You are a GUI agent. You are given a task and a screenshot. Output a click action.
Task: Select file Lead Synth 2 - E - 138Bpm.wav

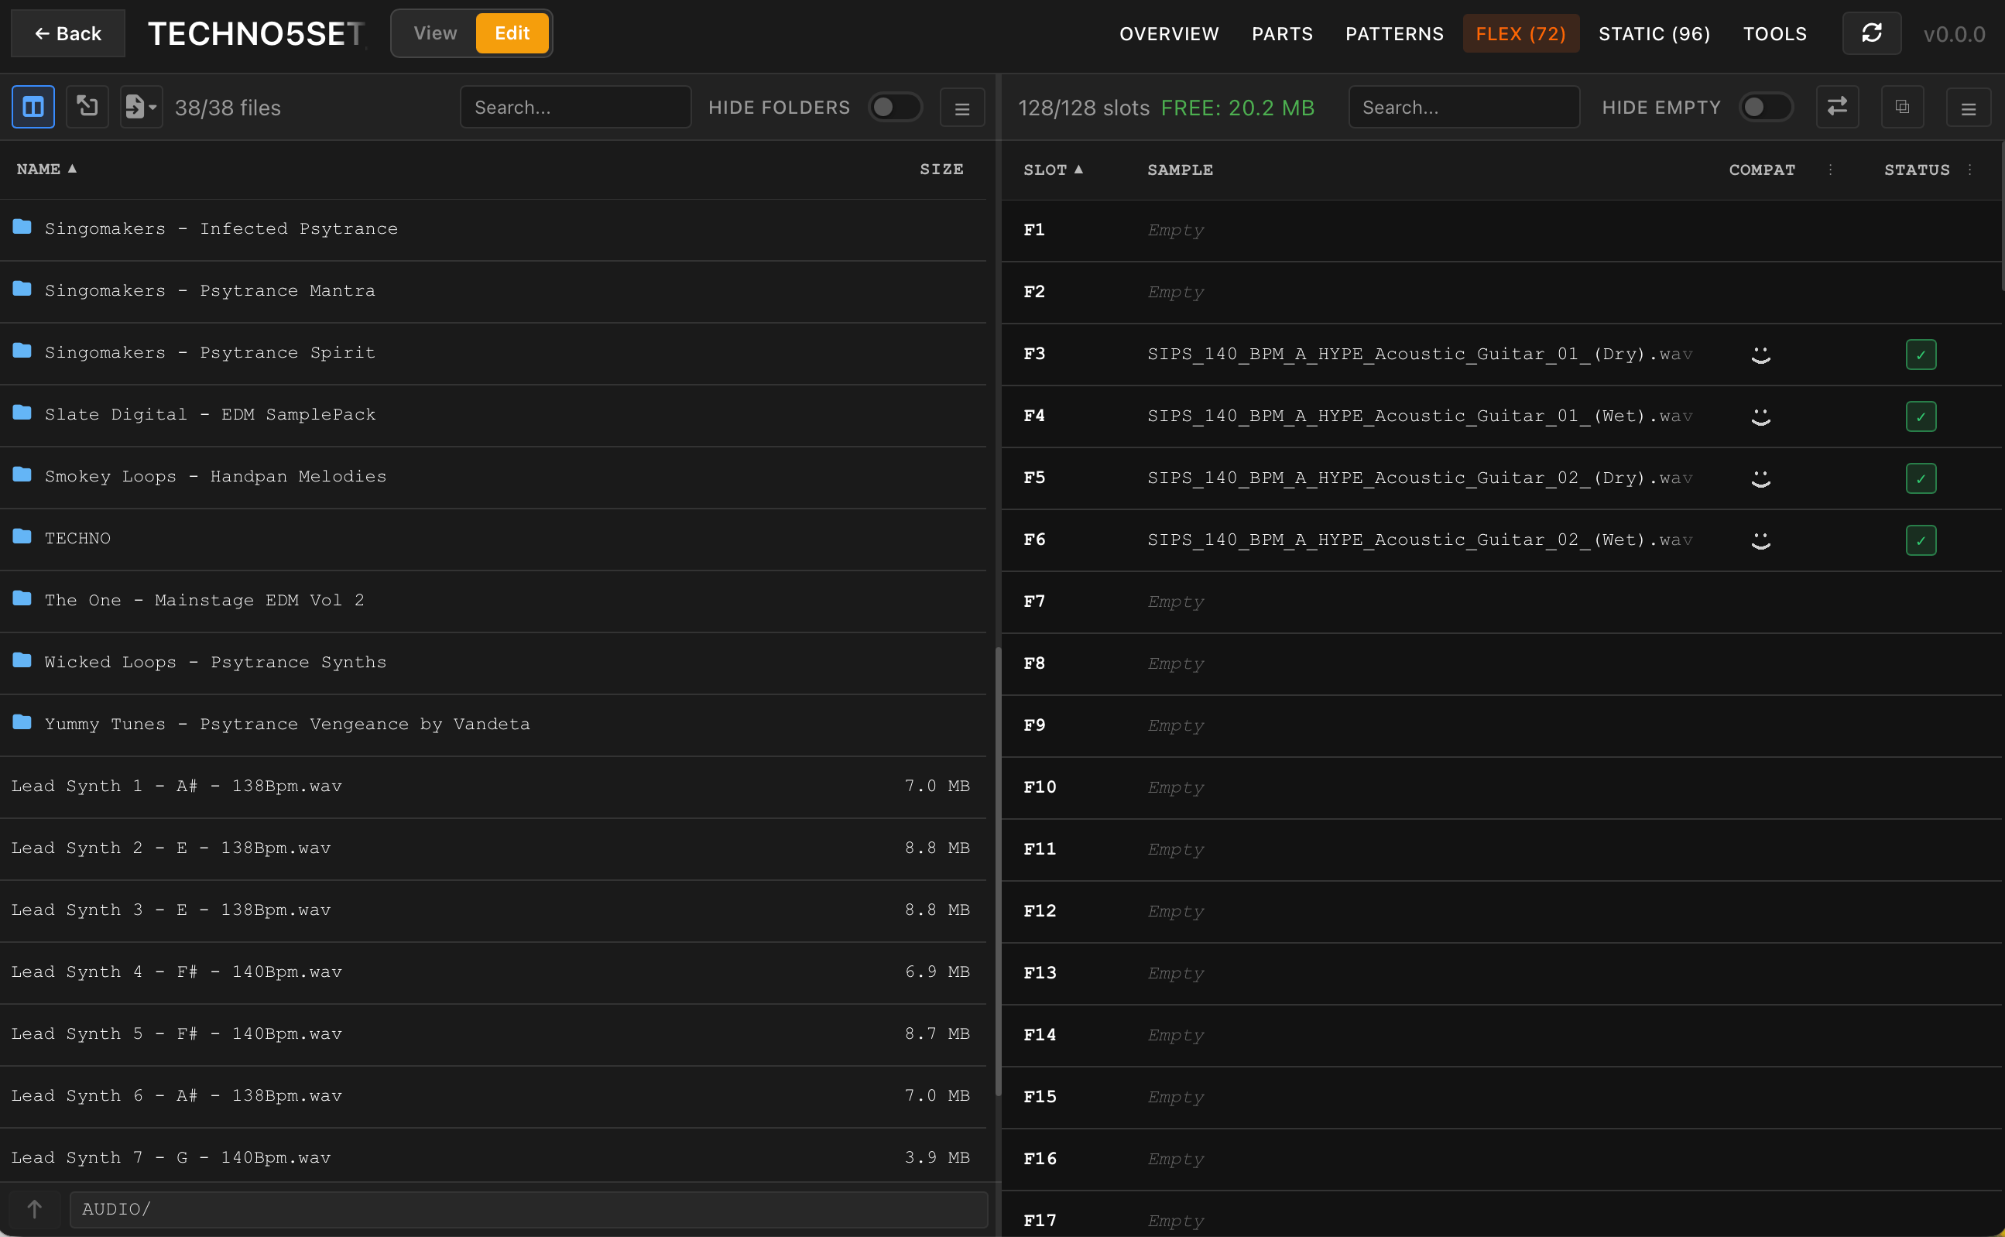[x=493, y=848]
